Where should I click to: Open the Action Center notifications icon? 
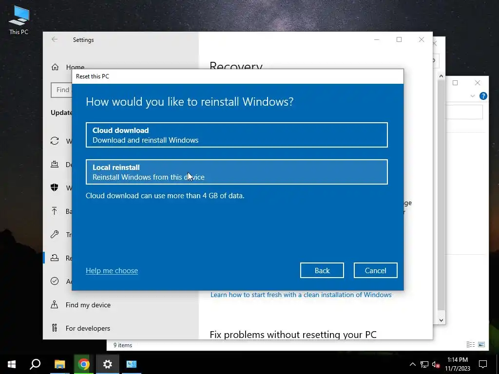coord(483,364)
